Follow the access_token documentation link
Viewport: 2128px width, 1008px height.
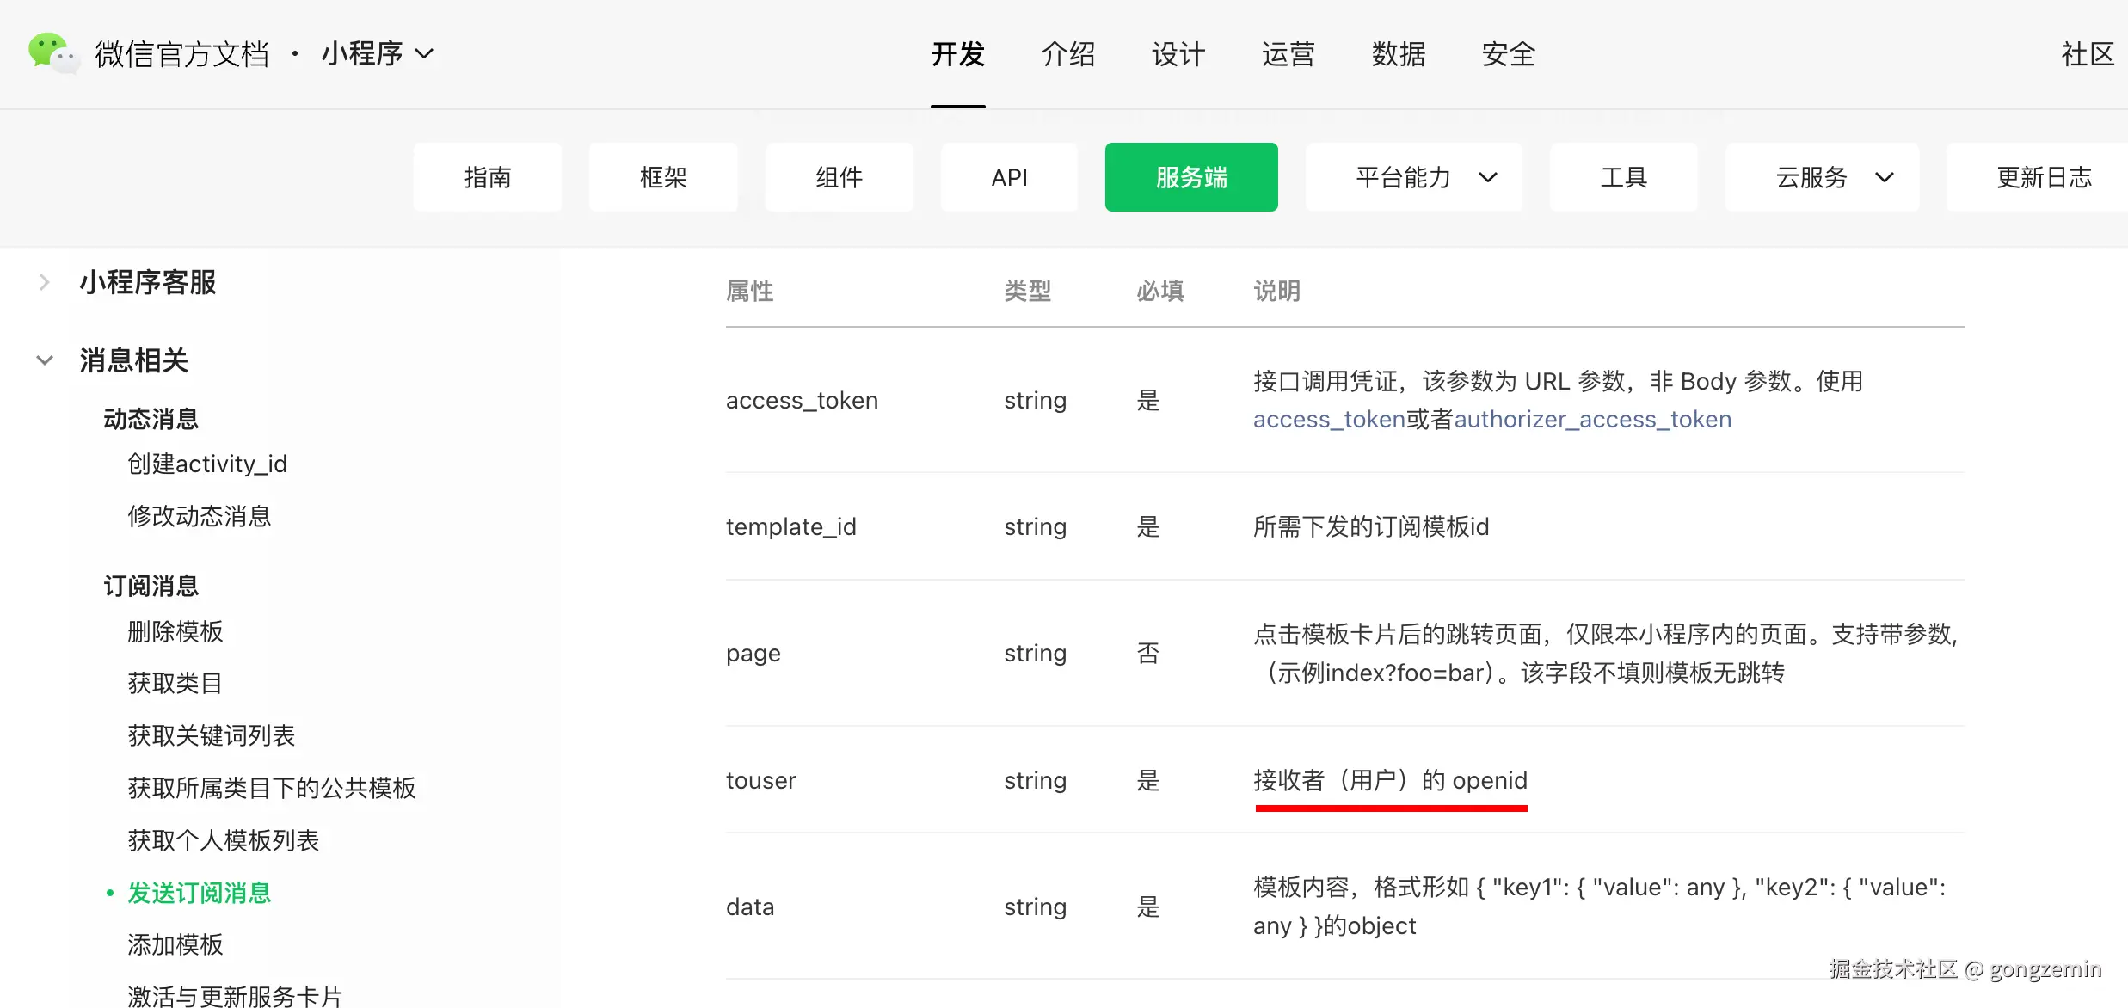click(1329, 420)
